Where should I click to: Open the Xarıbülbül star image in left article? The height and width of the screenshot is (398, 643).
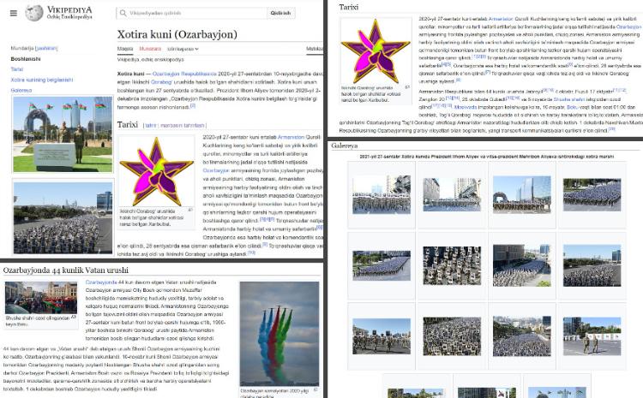pyautogui.click(x=156, y=171)
